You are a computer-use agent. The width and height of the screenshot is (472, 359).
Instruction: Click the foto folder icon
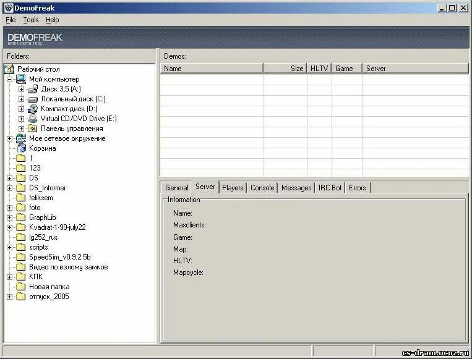pos(21,208)
